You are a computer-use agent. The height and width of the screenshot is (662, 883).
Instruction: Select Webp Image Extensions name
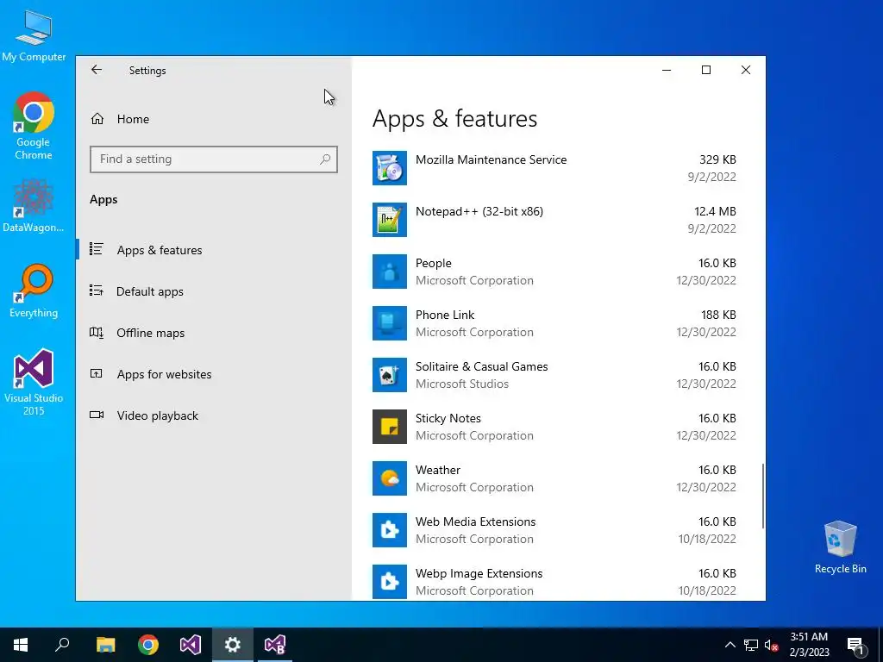479,573
